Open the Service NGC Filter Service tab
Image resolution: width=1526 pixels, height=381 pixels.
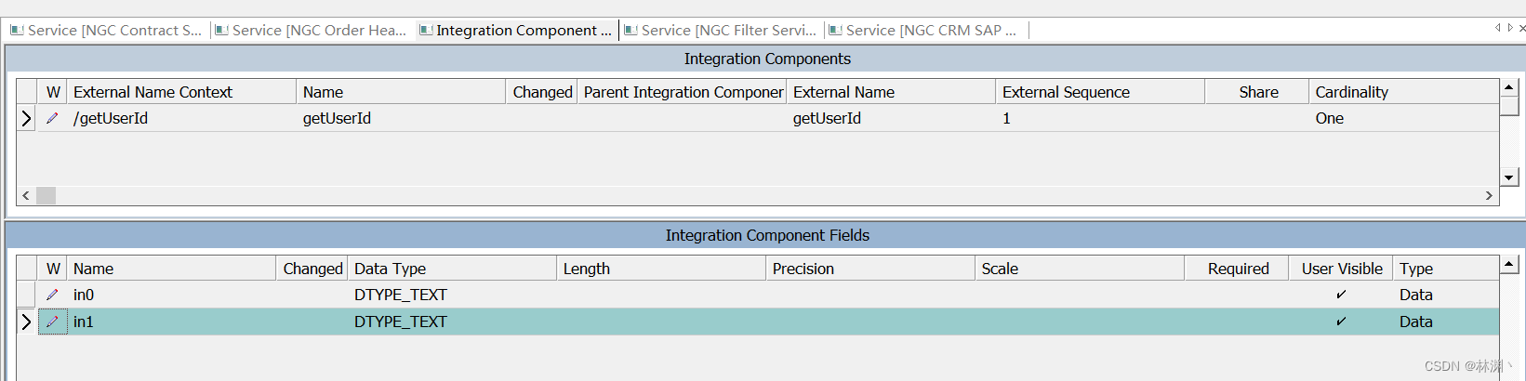722,31
